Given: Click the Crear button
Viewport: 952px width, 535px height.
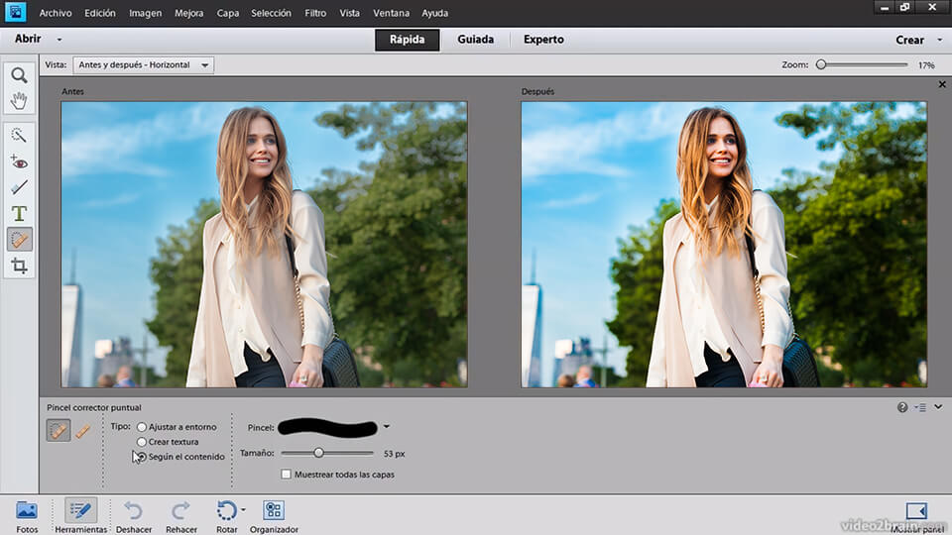Looking at the screenshot, I should 909,40.
